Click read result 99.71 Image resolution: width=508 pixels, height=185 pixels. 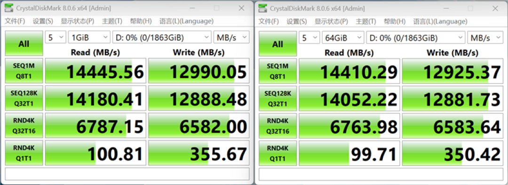[349, 153]
